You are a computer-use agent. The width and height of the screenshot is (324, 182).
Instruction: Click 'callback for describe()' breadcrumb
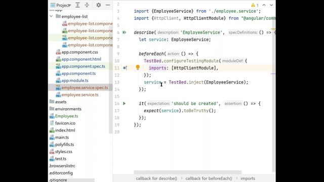pos(156,178)
